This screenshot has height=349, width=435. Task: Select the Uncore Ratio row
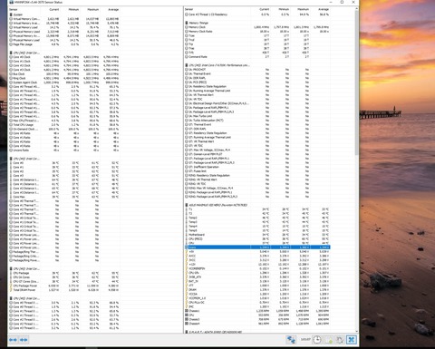point(64,150)
